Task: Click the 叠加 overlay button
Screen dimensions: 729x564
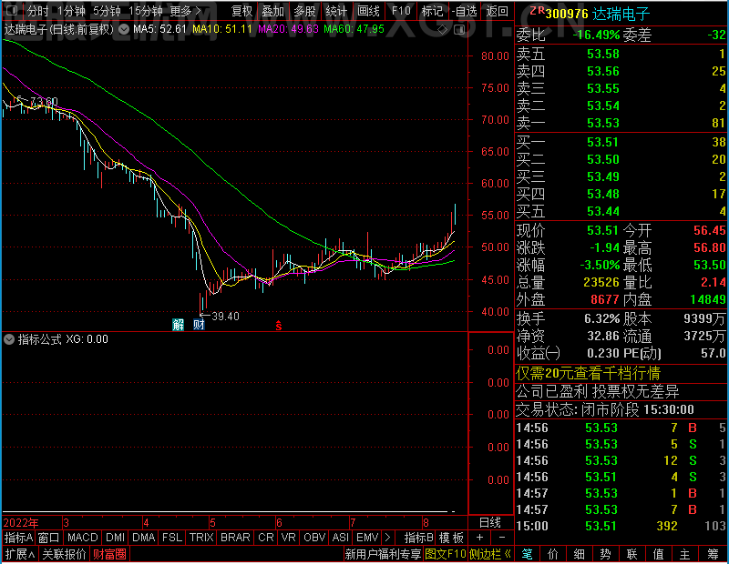Action: (x=272, y=11)
